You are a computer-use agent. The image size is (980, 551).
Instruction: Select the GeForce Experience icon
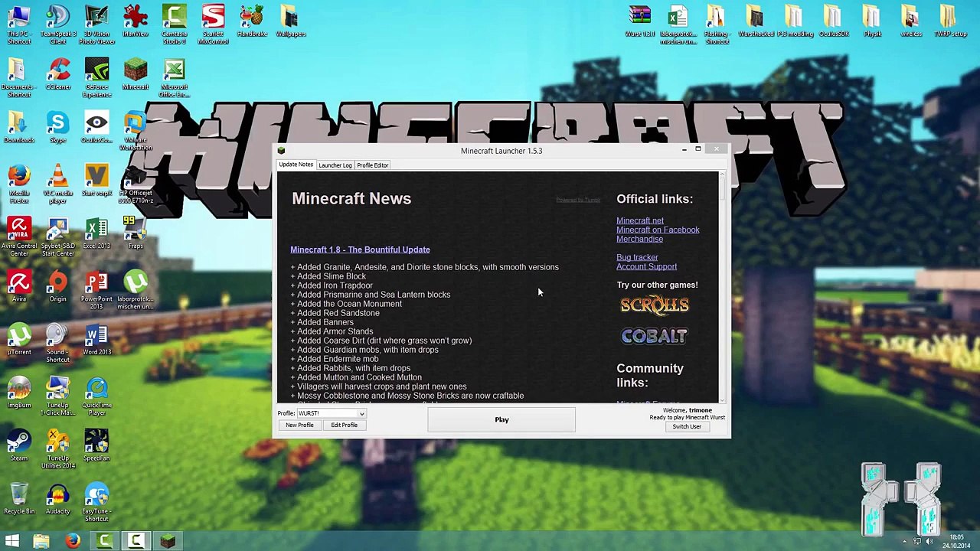[x=97, y=78]
